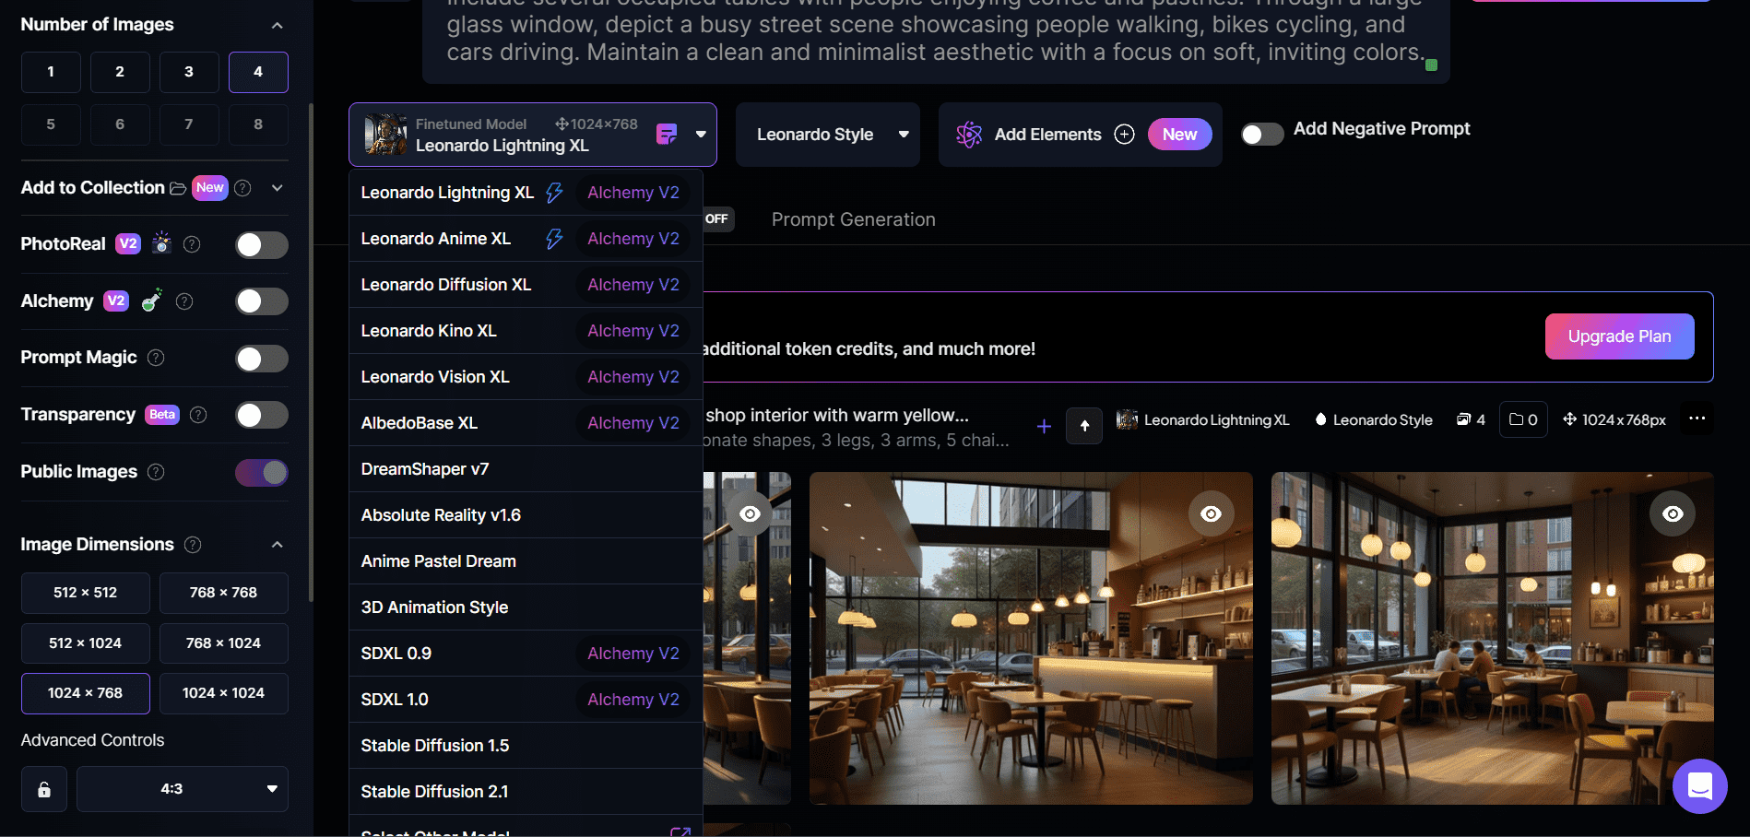This screenshot has width=1750, height=837.
Task: Click the rightmost coffee shop image thumbnail
Action: pyautogui.click(x=1492, y=636)
